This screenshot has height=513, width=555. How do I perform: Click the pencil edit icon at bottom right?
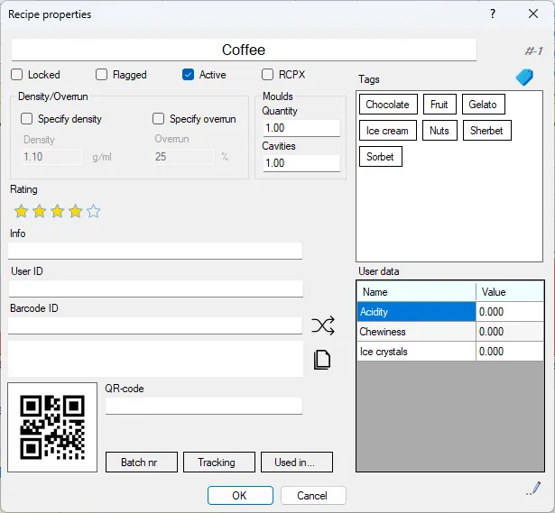[533, 489]
